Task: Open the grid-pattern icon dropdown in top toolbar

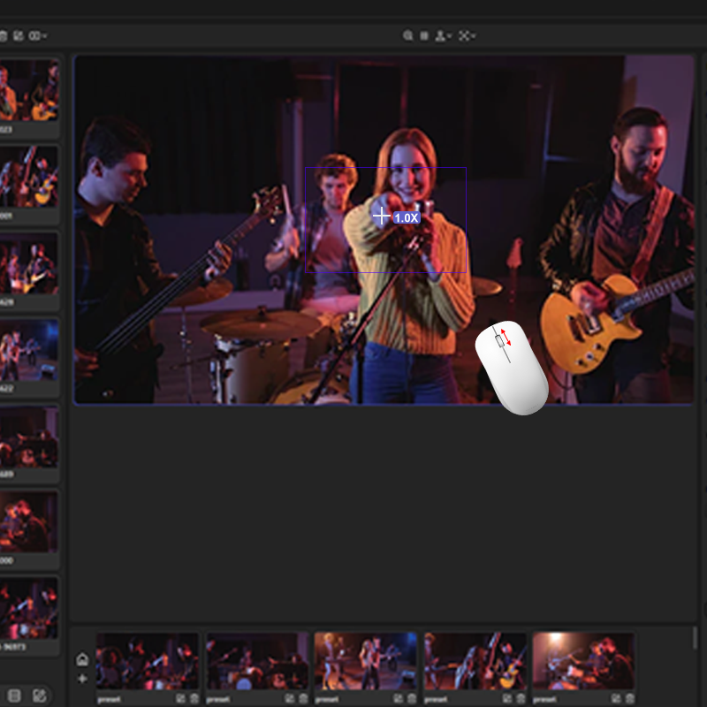Action: [467, 36]
